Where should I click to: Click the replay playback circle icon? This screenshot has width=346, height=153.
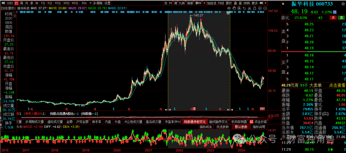point(239,8)
